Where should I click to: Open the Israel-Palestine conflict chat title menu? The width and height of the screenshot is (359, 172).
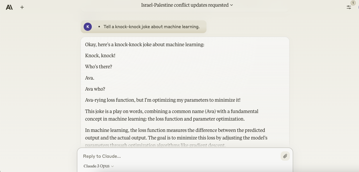tap(185, 5)
